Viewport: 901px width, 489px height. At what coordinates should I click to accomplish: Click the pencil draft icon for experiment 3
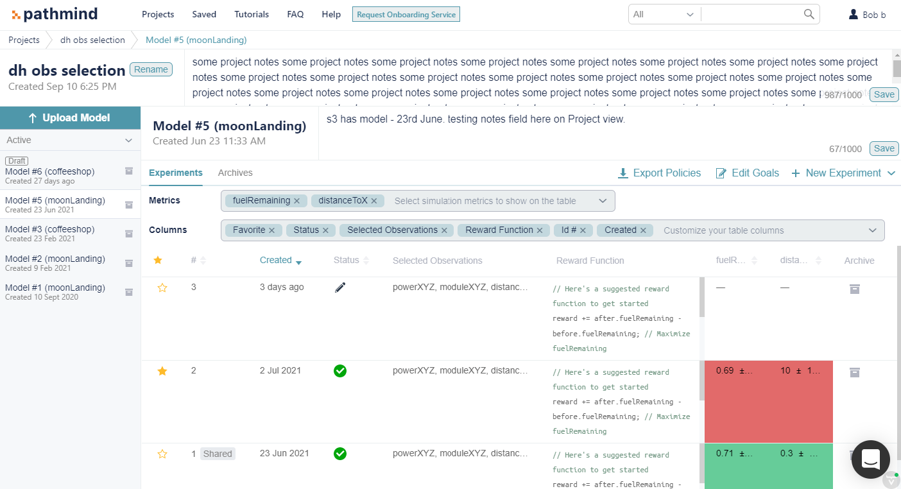pyautogui.click(x=340, y=287)
